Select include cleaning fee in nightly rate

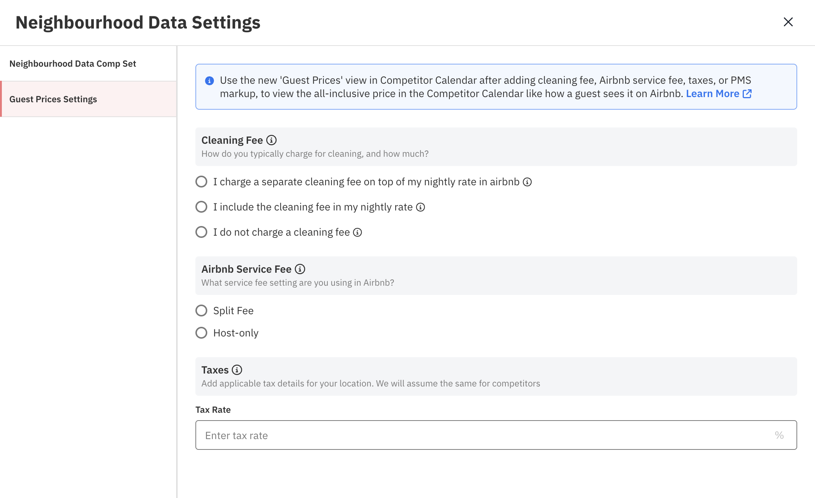click(201, 207)
